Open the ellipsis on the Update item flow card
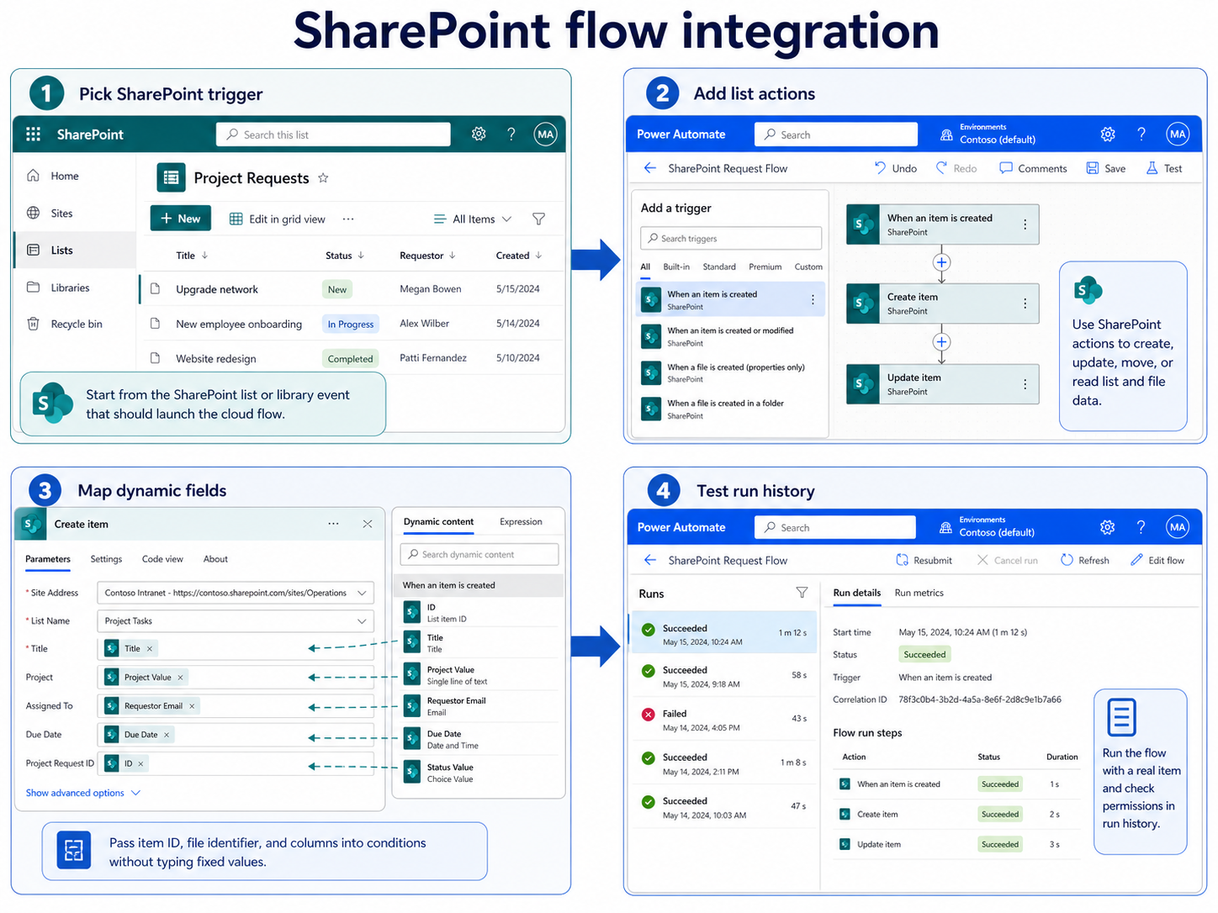 (1025, 384)
